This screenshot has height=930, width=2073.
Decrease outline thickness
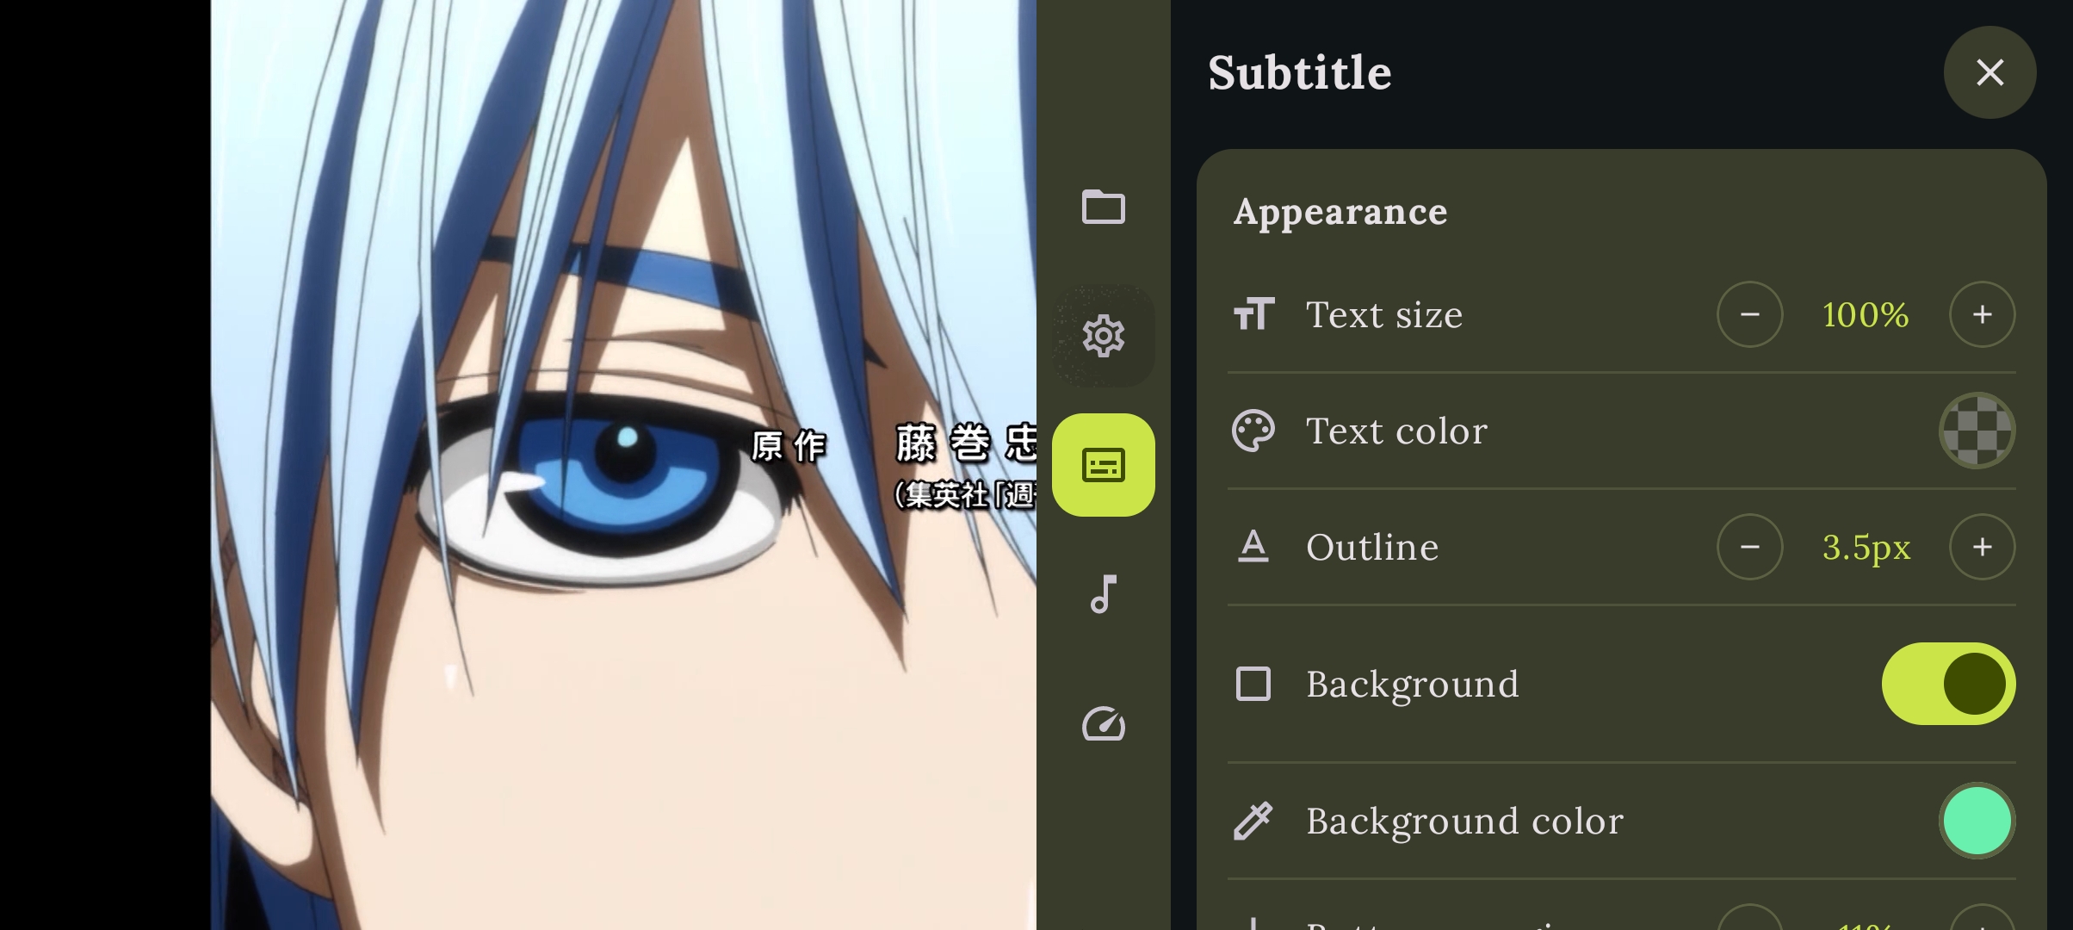pyautogui.click(x=1749, y=547)
